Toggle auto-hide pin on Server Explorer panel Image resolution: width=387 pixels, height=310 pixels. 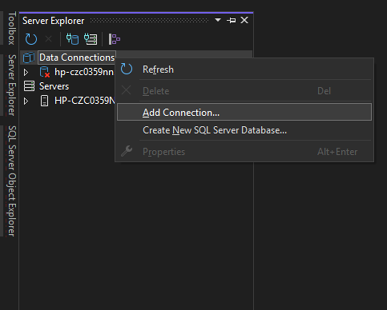[x=231, y=20]
